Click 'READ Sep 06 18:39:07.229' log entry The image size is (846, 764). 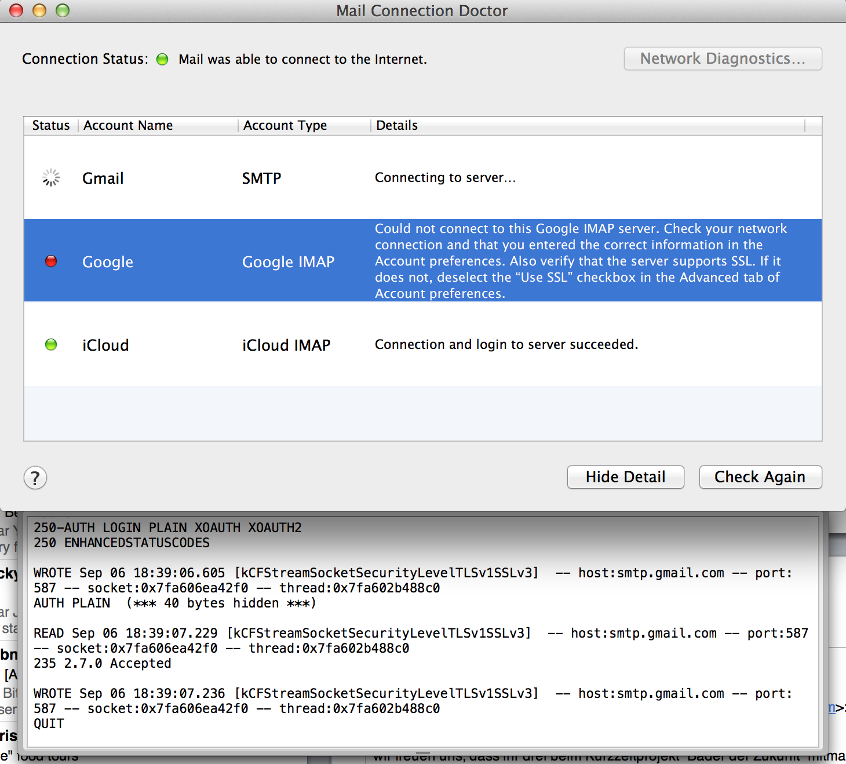(x=421, y=641)
